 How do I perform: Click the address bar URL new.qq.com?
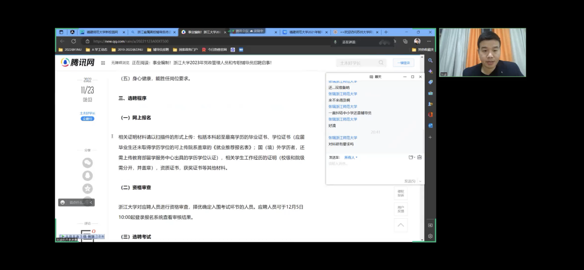point(131,41)
